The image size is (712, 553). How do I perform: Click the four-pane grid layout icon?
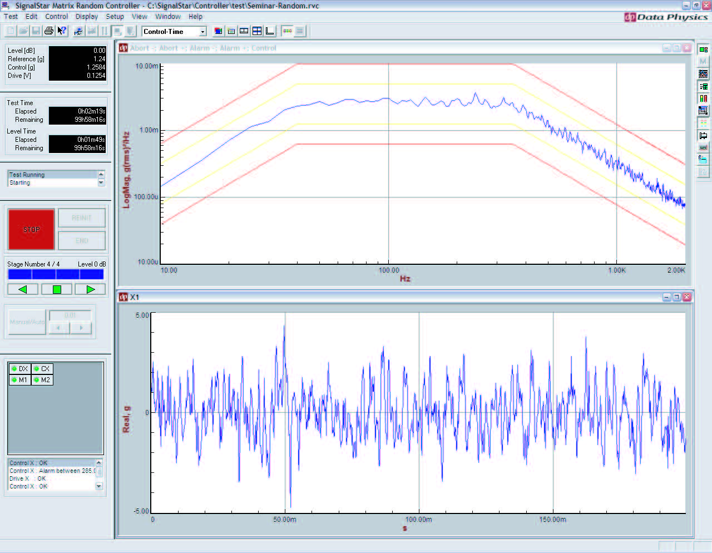click(x=257, y=31)
